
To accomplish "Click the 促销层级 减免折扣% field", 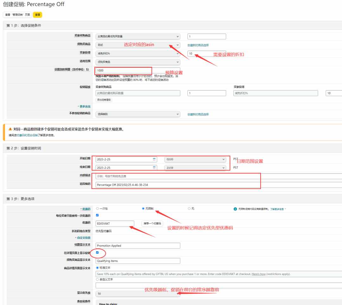I will click(x=276, y=93).
